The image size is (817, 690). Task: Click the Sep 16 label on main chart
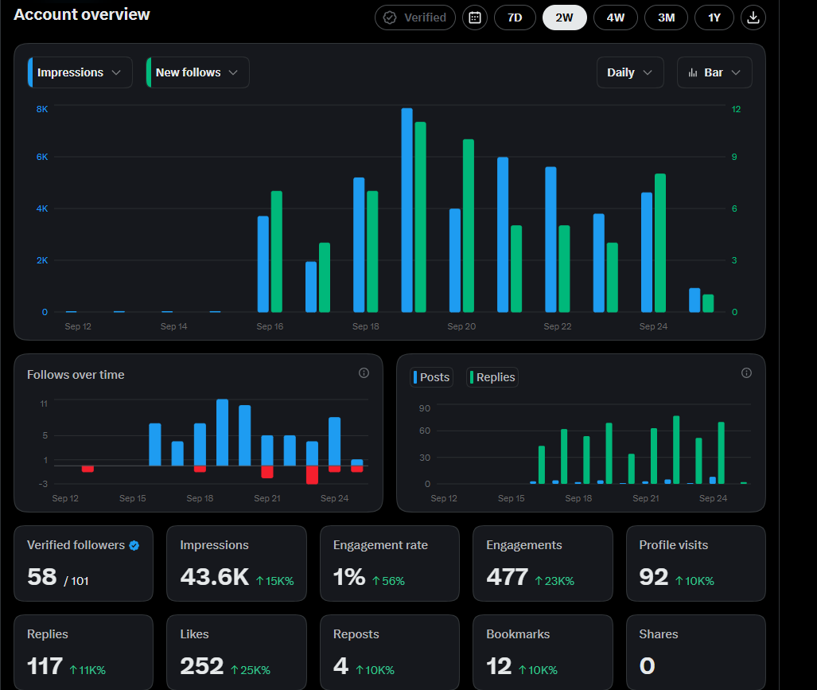[x=270, y=326]
